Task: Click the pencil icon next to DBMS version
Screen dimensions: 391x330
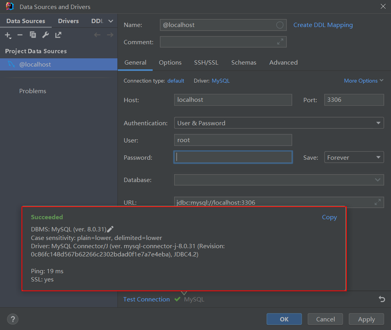Action: pyautogui.click(x=110, y=229)
